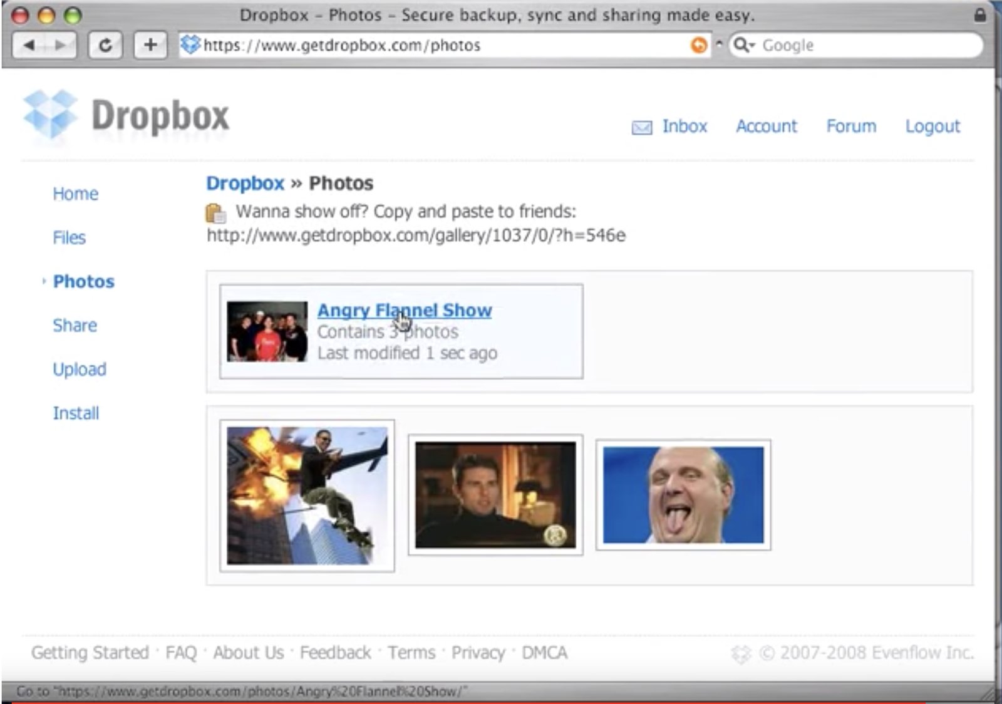Click the 'Last modified 1 sec ago' text
The image size is (1002, 704).
pos(407,353)
